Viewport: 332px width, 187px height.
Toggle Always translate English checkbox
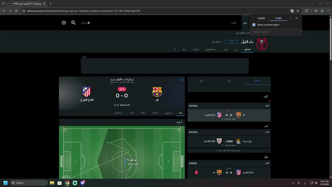click(x=254, y=25)
